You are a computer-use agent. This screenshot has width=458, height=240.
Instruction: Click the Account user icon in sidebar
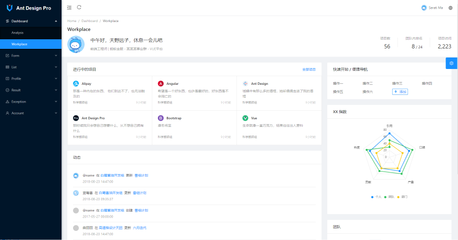[x=7, y=113]
